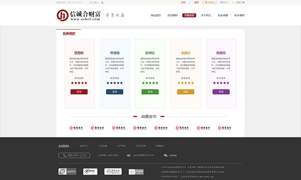
Task: Open 行业新闻 footer link
Action: (x=102, y=146)
